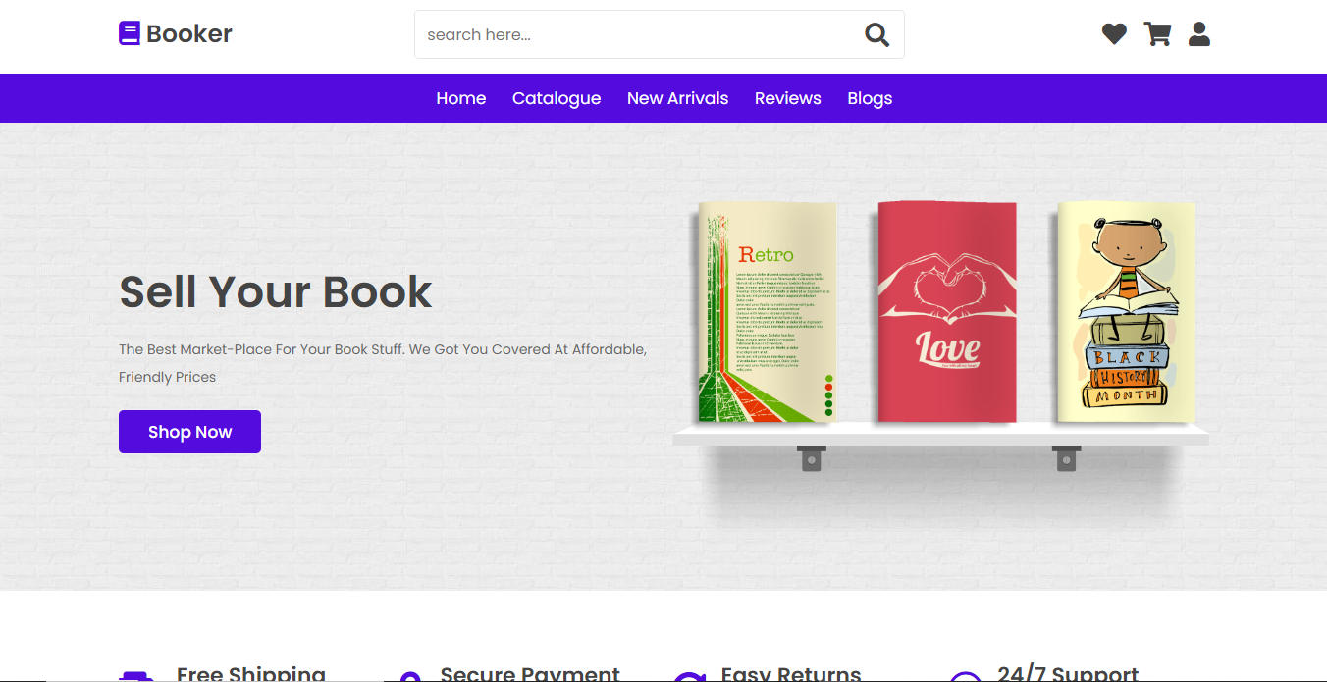The height and width of the screenshot is (682, 1327).
Task: Open the search magnifier icon
Action: [876, 33]
